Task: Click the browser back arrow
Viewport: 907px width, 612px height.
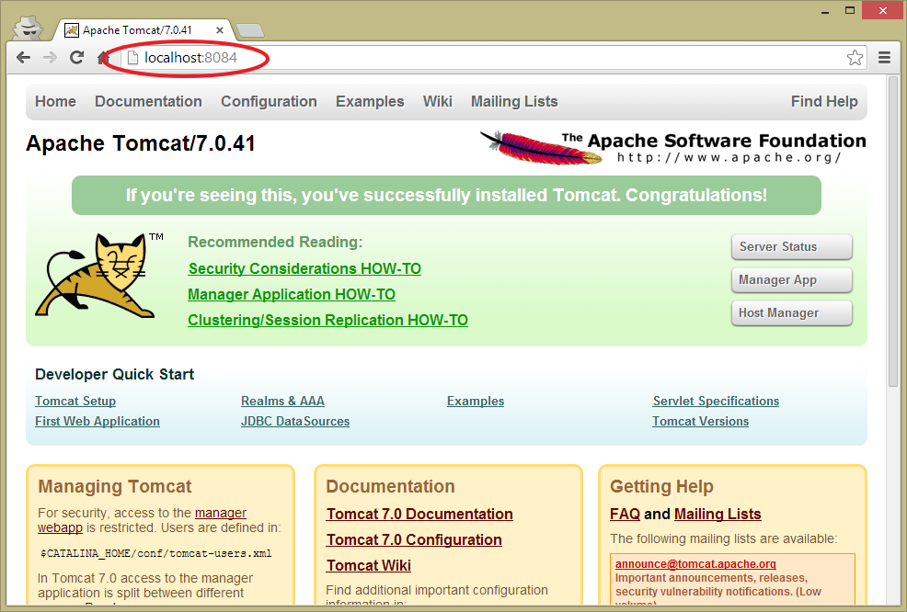Action: point(24,58)
